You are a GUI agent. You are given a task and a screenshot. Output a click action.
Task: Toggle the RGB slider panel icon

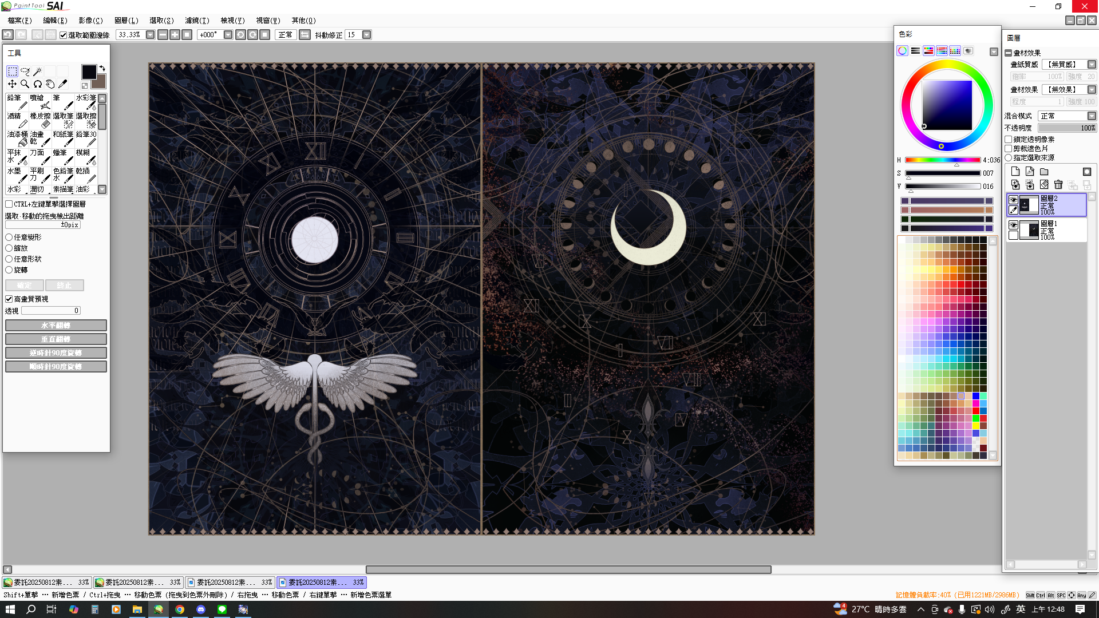click(x=916, y=51)
